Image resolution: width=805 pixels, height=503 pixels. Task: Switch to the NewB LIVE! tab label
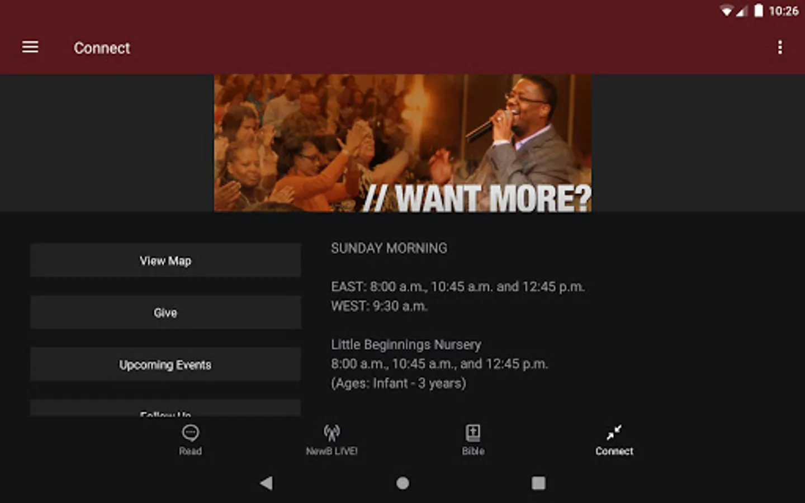pyautogui.click(x=332, y=451)
